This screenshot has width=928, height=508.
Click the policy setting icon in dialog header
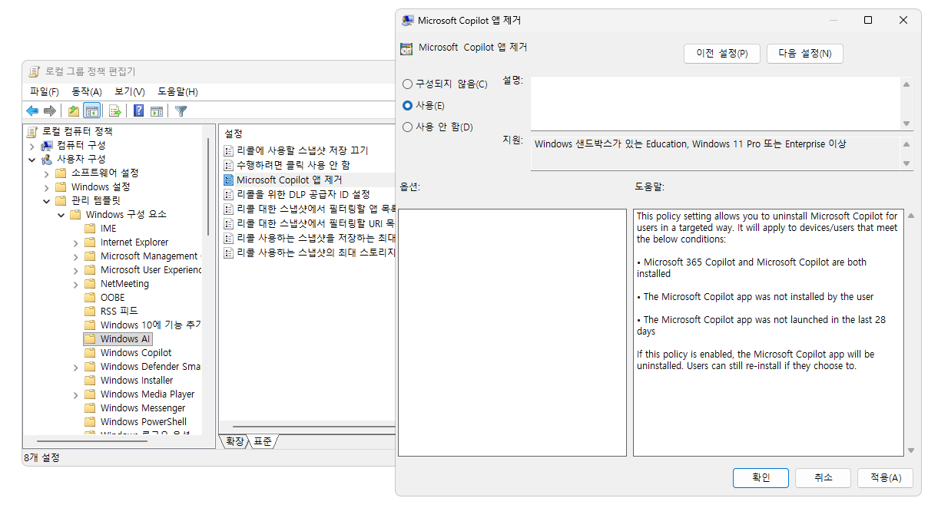406,48
